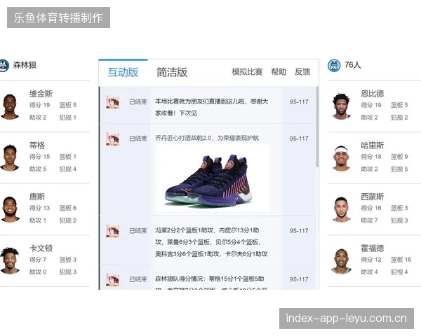Click the 本场比赛就为朋友们直播 message
This screenshot has width=421, height=336.
(212, 107)
